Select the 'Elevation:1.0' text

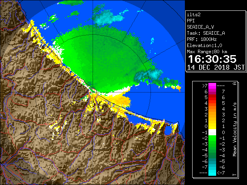pyautogui.click(x=205, y=45)
